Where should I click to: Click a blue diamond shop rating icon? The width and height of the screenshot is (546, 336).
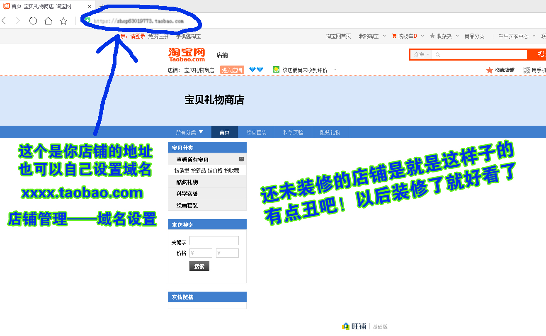(x=252, y=70)
